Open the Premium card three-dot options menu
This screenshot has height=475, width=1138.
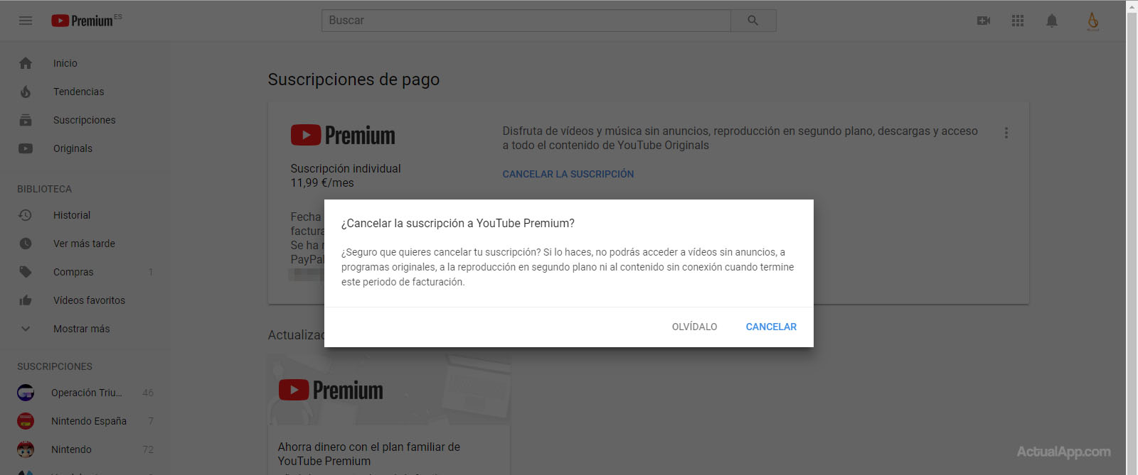point(1006,133)
